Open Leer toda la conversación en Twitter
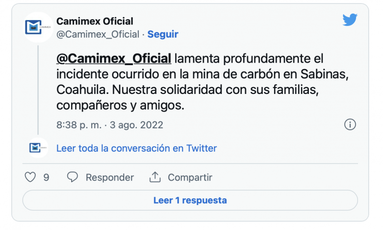The image size is (383, 230). pyautogui.click(x=137, y=148)
